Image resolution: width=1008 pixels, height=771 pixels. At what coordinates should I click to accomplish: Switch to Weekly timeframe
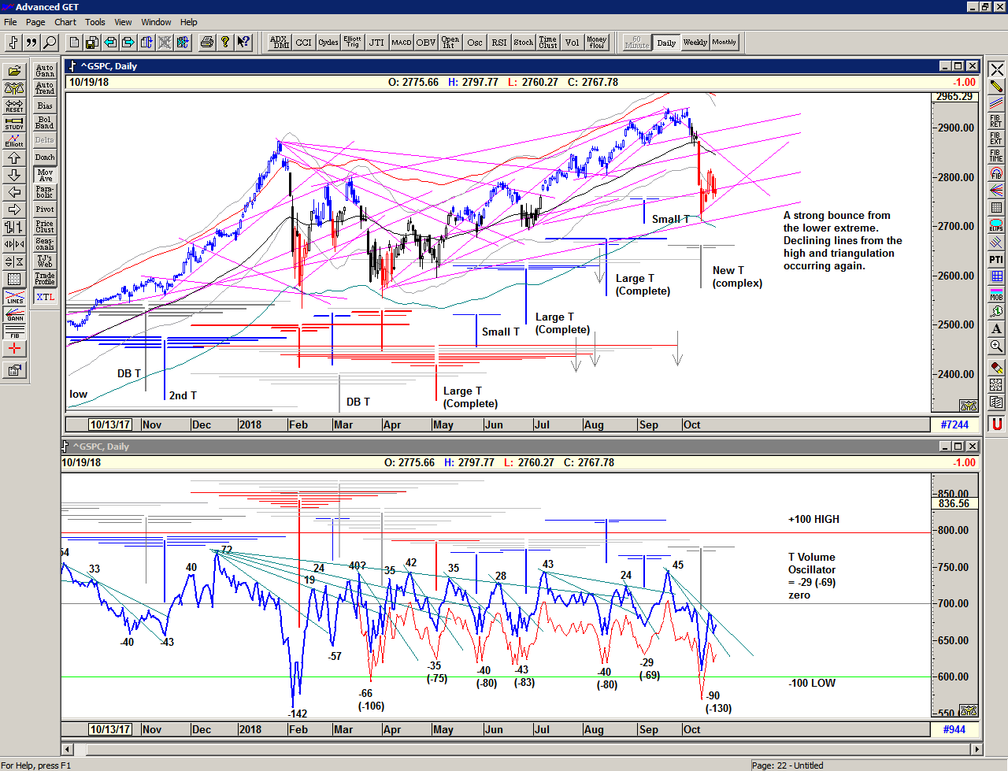click(695, 43)
